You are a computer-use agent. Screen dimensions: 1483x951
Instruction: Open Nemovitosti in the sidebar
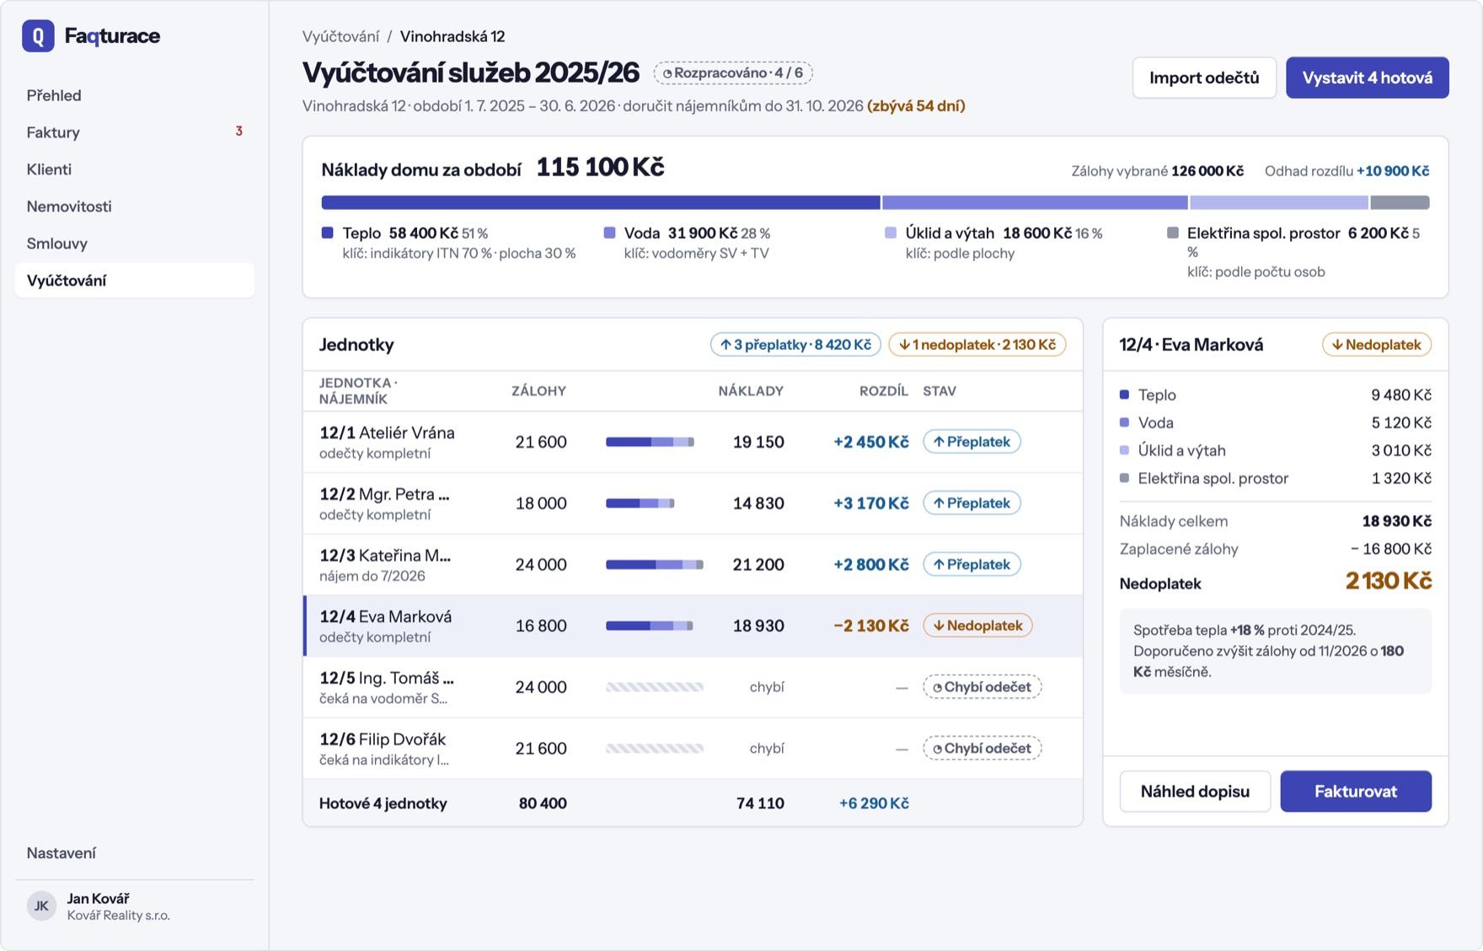pyautogui.click(x=135, y=207)
